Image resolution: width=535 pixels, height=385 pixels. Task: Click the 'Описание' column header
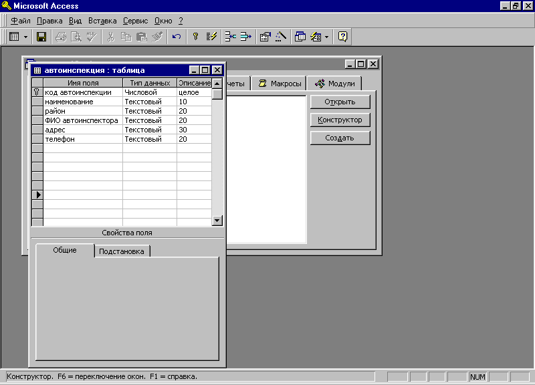(x=195, y=83)
